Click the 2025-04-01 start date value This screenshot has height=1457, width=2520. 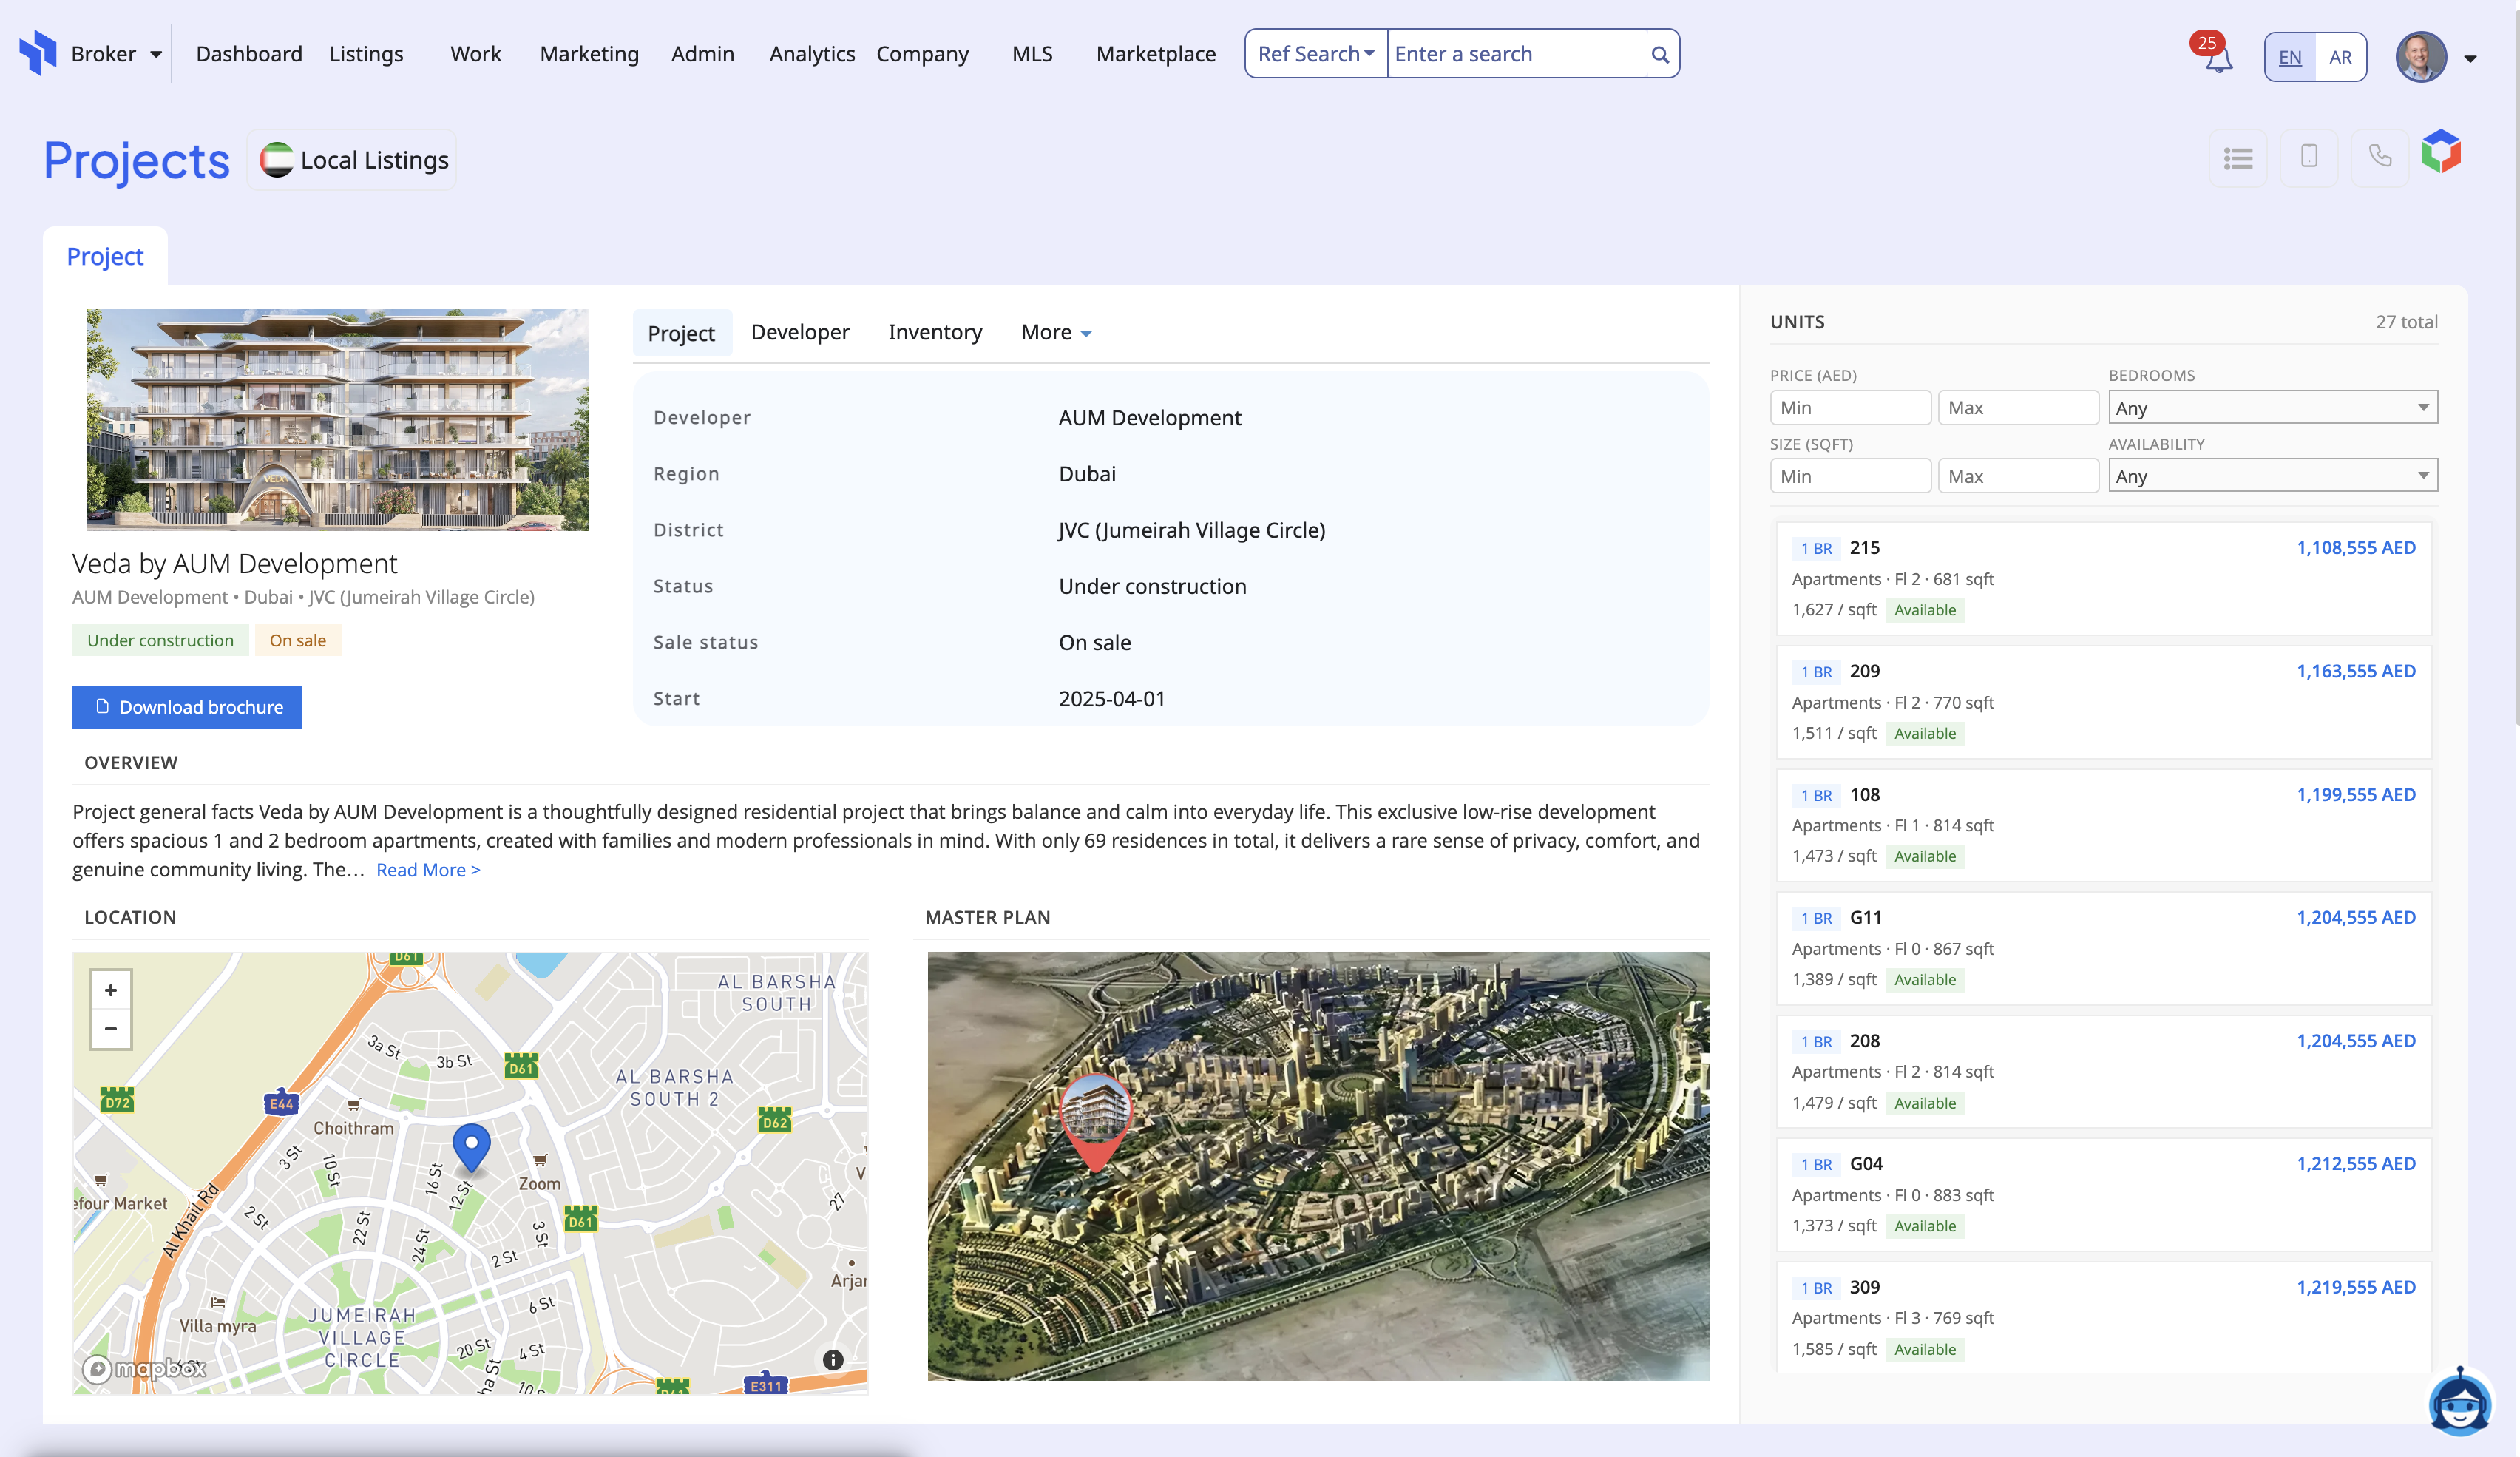click(1112, 699)
